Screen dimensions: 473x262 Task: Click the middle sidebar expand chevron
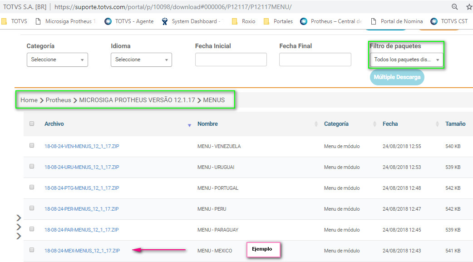[x=19, y=227]
